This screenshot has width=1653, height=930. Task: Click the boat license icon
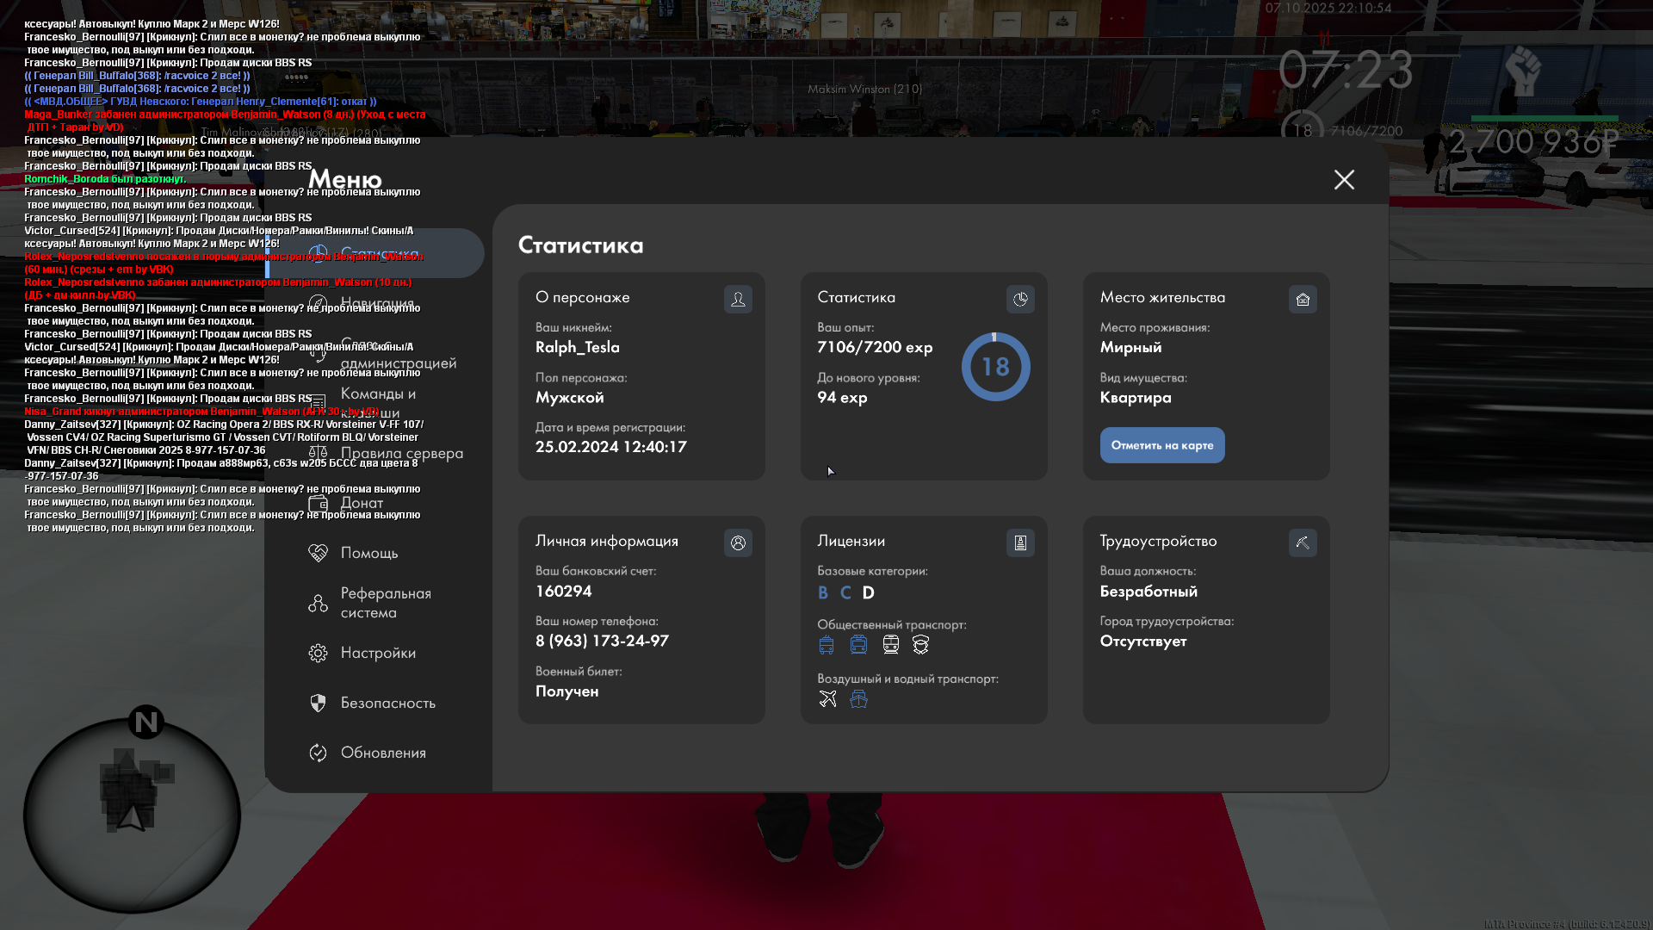858,698
